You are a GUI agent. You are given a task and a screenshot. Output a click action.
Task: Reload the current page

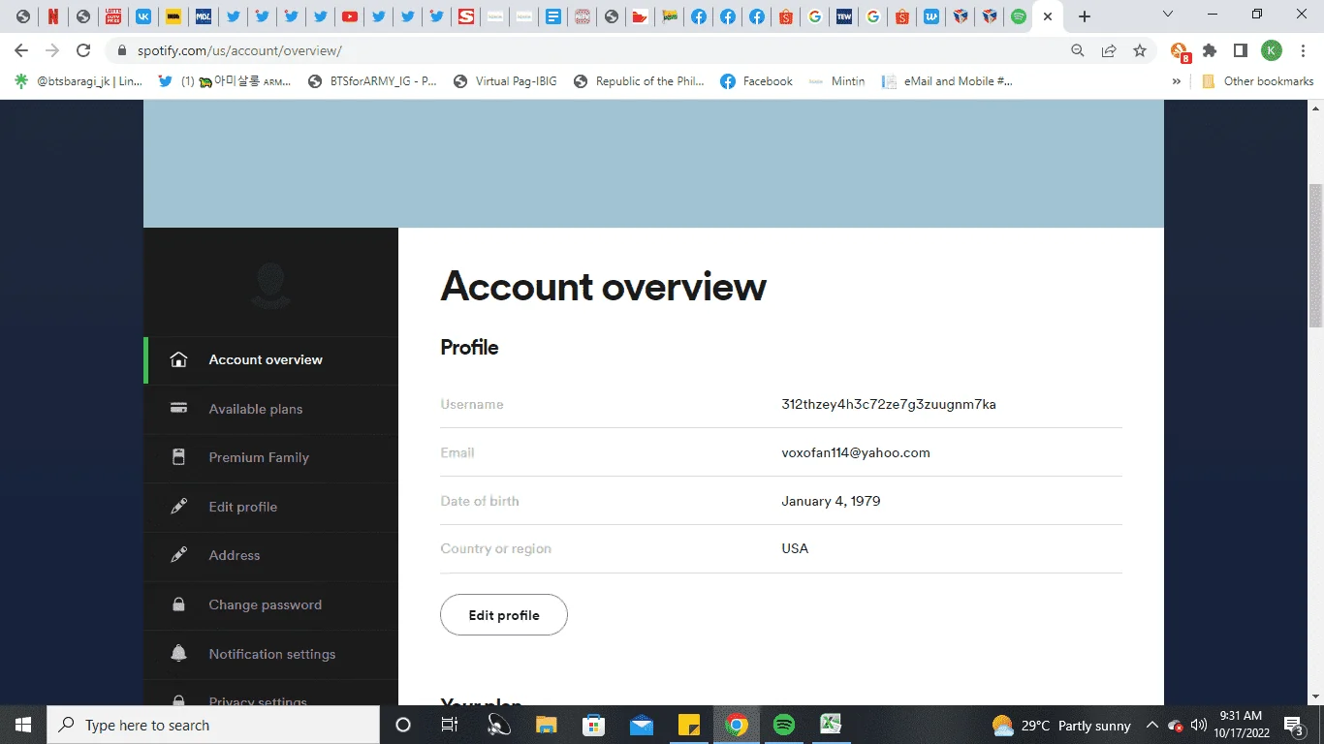(84, 50)
